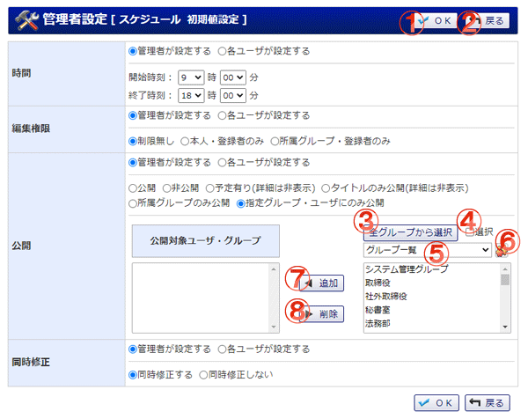
Task: Open the グループ一覧 dropdown
Action: (x=428, y=250)
